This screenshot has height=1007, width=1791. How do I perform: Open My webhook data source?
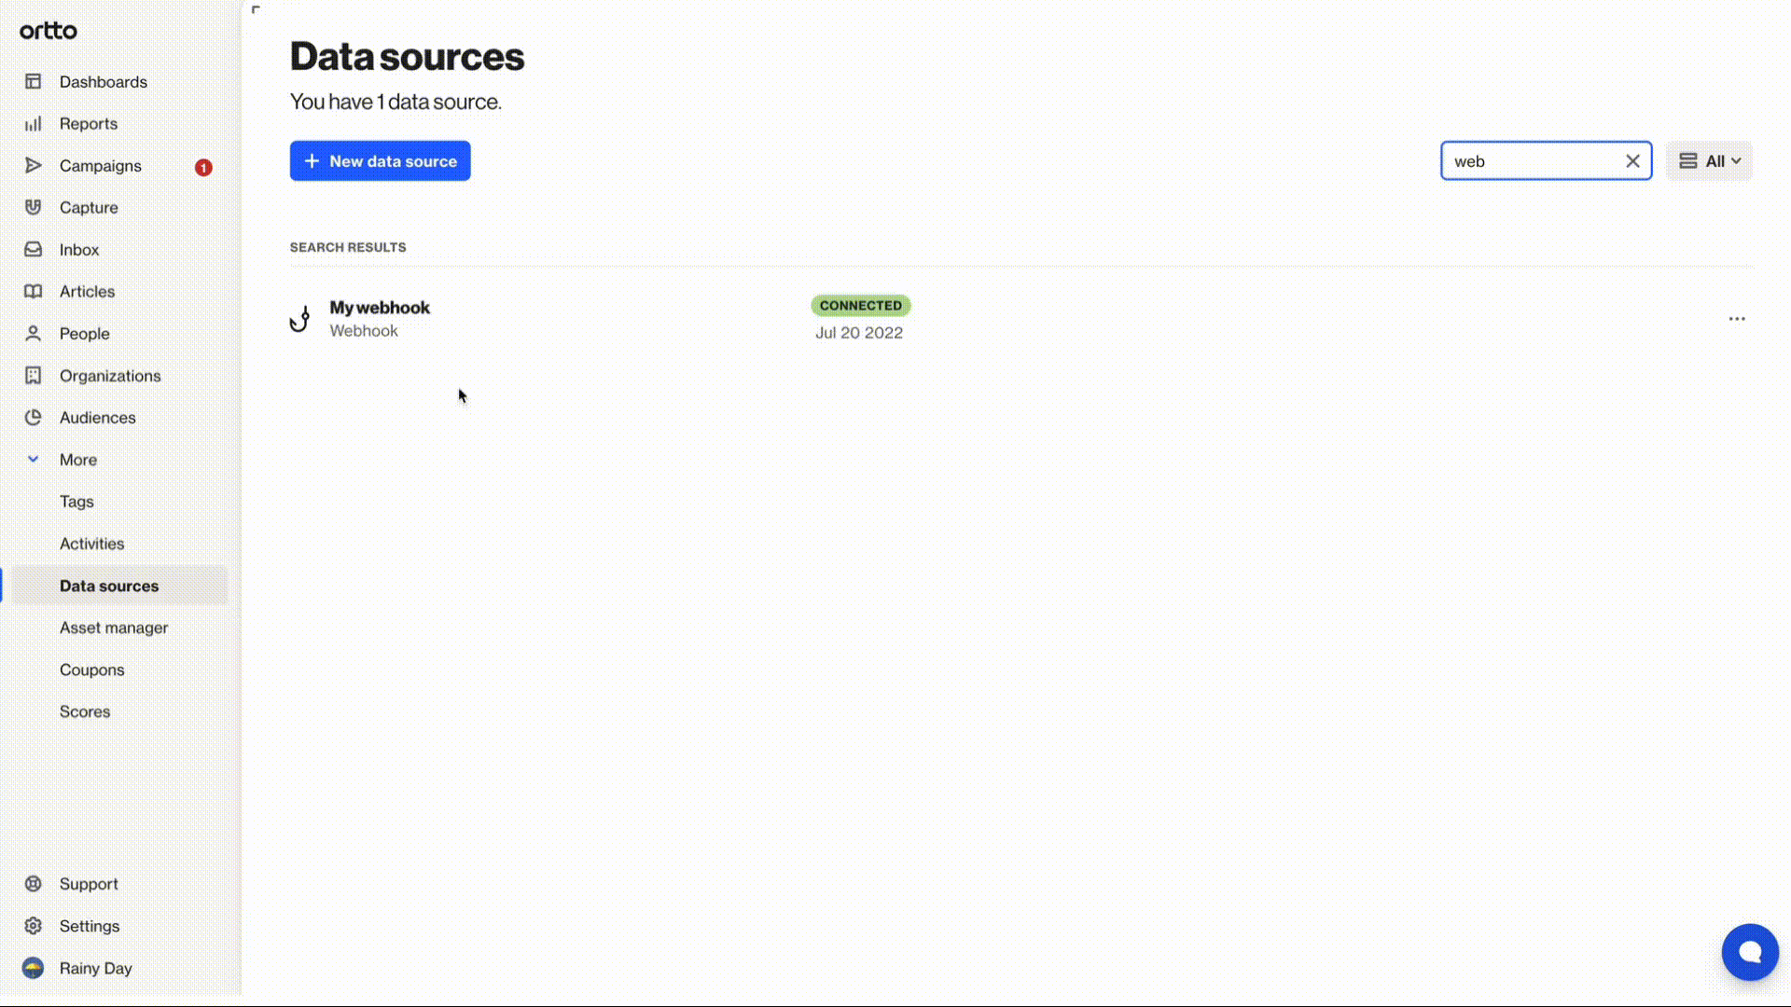point(380,307)
